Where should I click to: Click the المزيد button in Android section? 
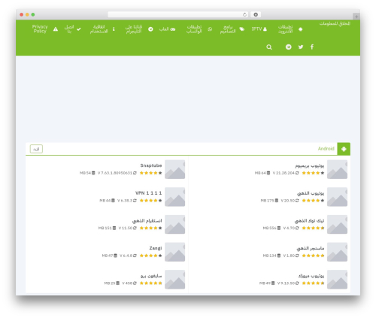tap(36, 149)
